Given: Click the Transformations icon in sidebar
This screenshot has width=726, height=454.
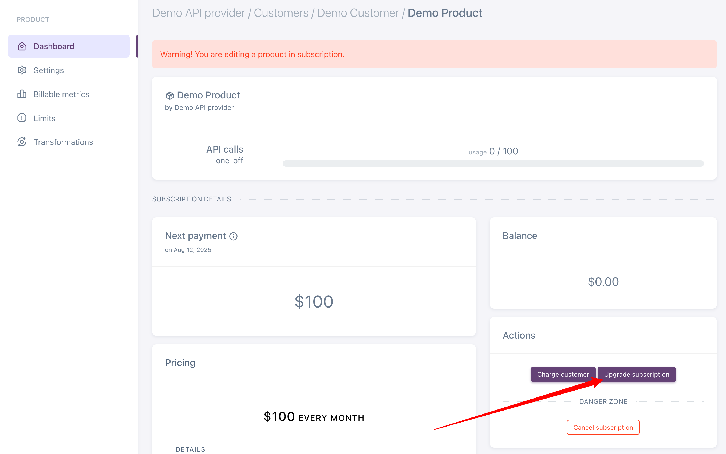Looking at the screenshot, I should (x=22, y=142).
